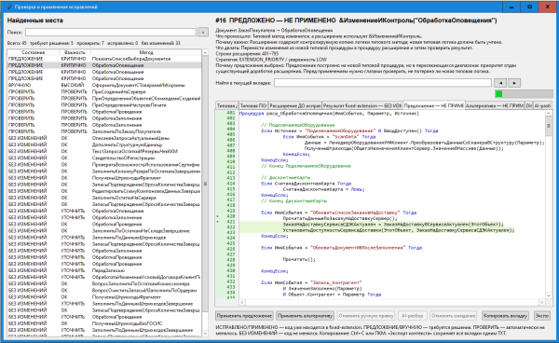
Task: Click Копировать вкладку button
Action: click(x=505, y=316)
